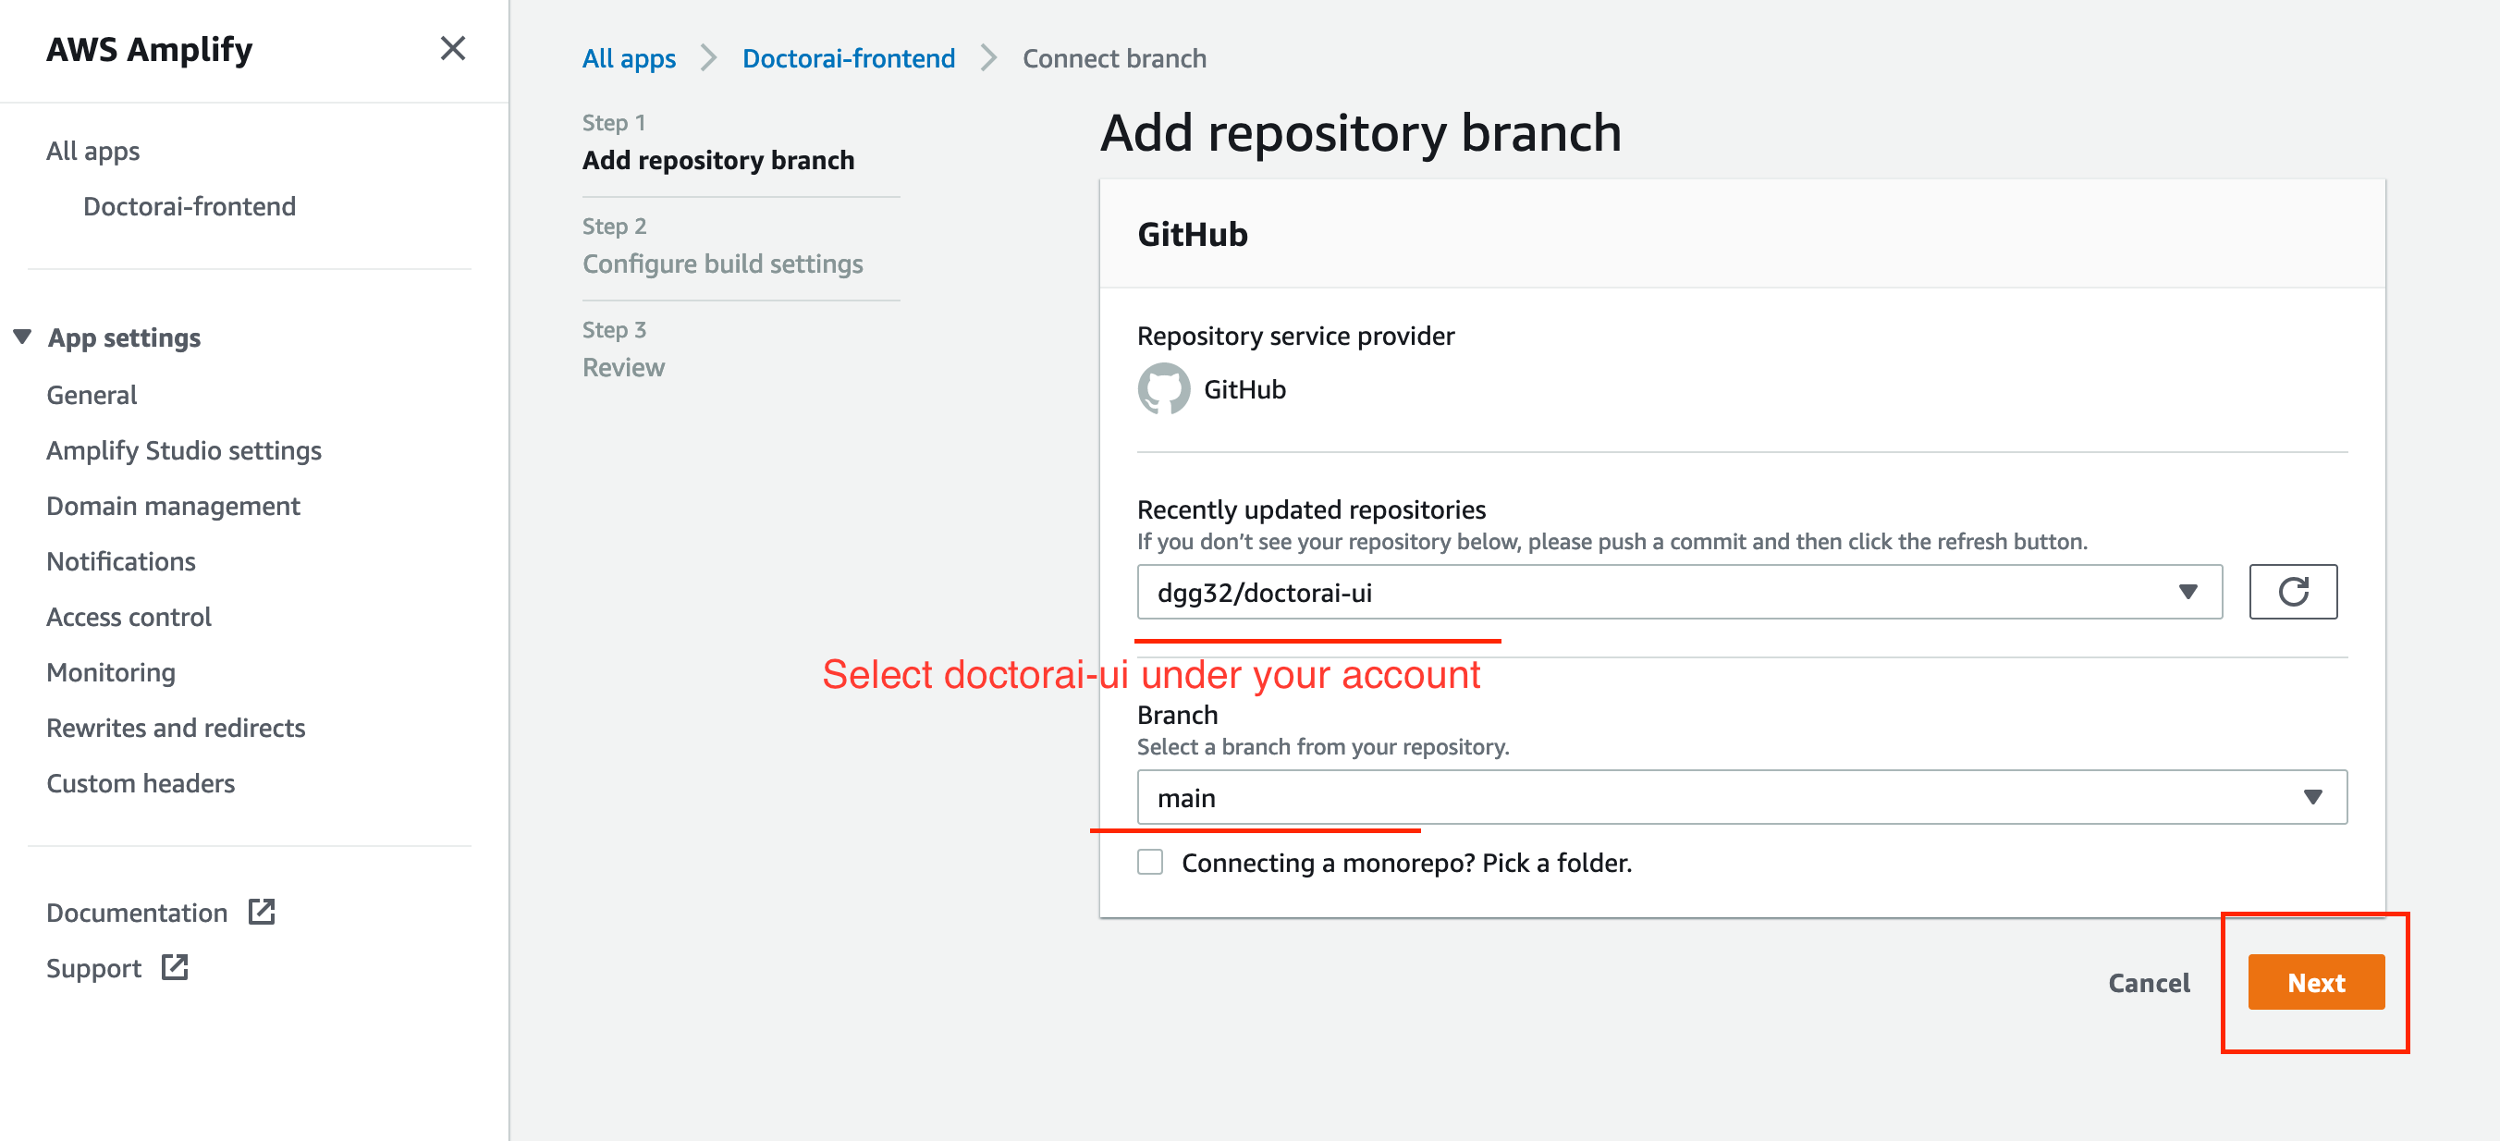This screenshot has width=2500, height=1141.
Task: Open Domain management
Action: pos(174,507)
